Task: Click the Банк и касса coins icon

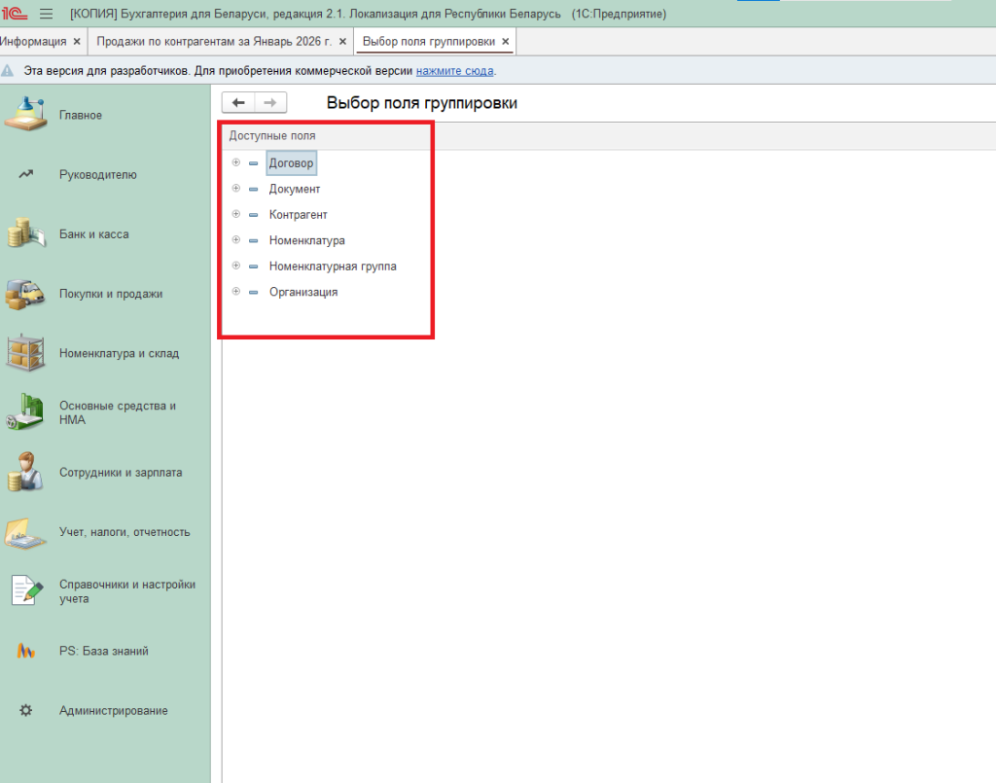Action: 26,234
